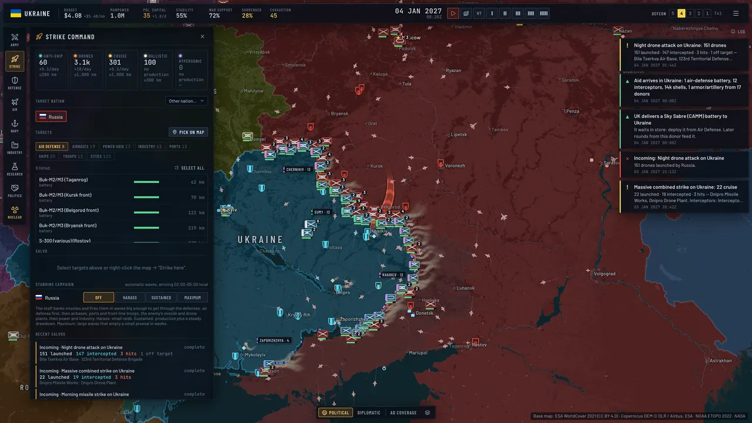The width and height of the screenshot is (752, 423).
Task: Click the map-follow icon next to play
Action: [x=466, y=14]
